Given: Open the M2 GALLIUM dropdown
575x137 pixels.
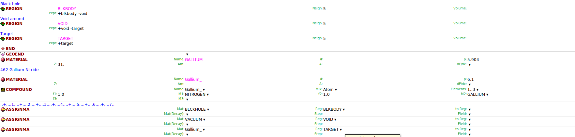Looking at the screenshot, I should coord(478,94).
